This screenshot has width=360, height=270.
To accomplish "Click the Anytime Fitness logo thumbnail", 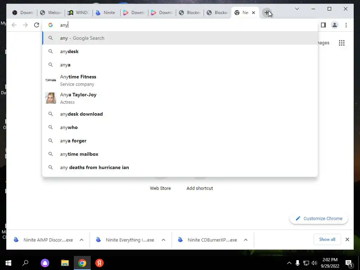I will (51, 80).
